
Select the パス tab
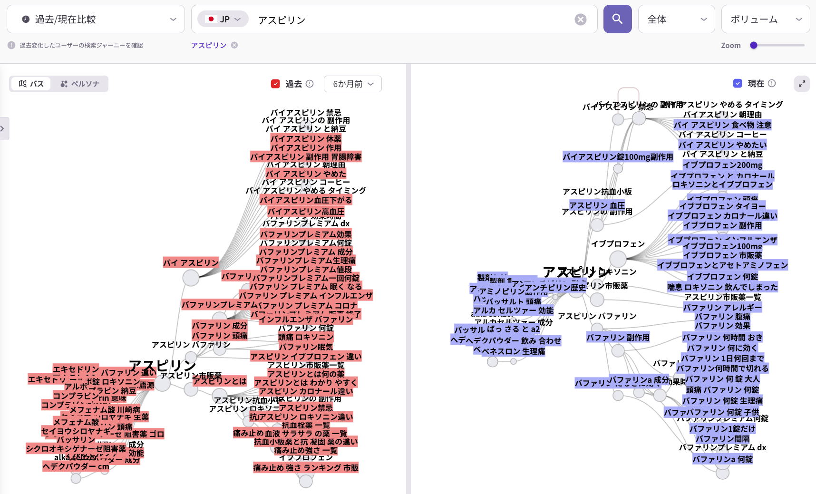point(30,84)
